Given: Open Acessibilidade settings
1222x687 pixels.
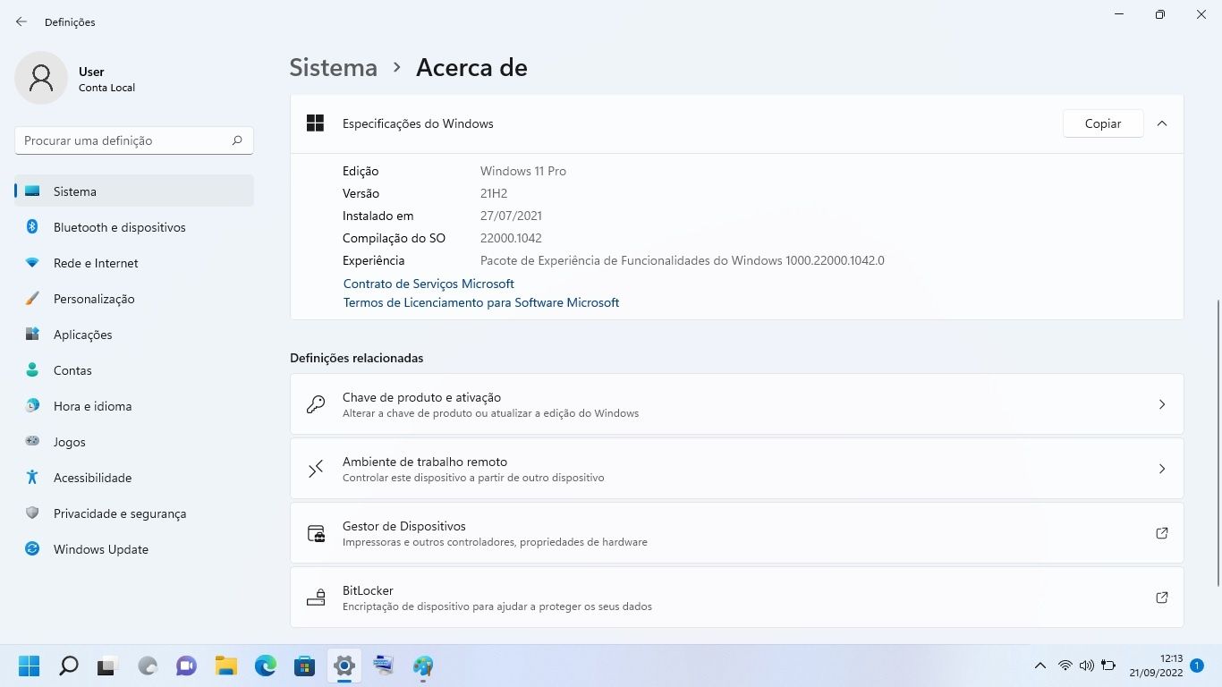Looking at the screenshot, I should pyautogui.click(x=134, y=478).
